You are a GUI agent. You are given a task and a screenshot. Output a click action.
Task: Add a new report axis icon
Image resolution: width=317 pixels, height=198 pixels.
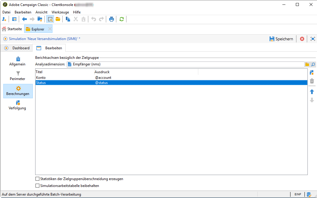coord(312,73)
